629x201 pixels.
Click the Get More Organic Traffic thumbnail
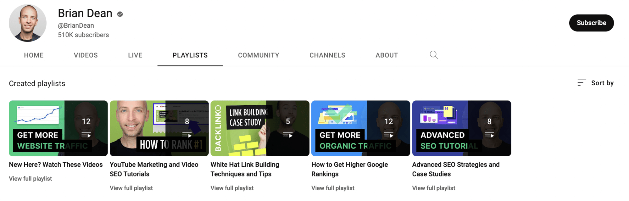pos(361,128)
